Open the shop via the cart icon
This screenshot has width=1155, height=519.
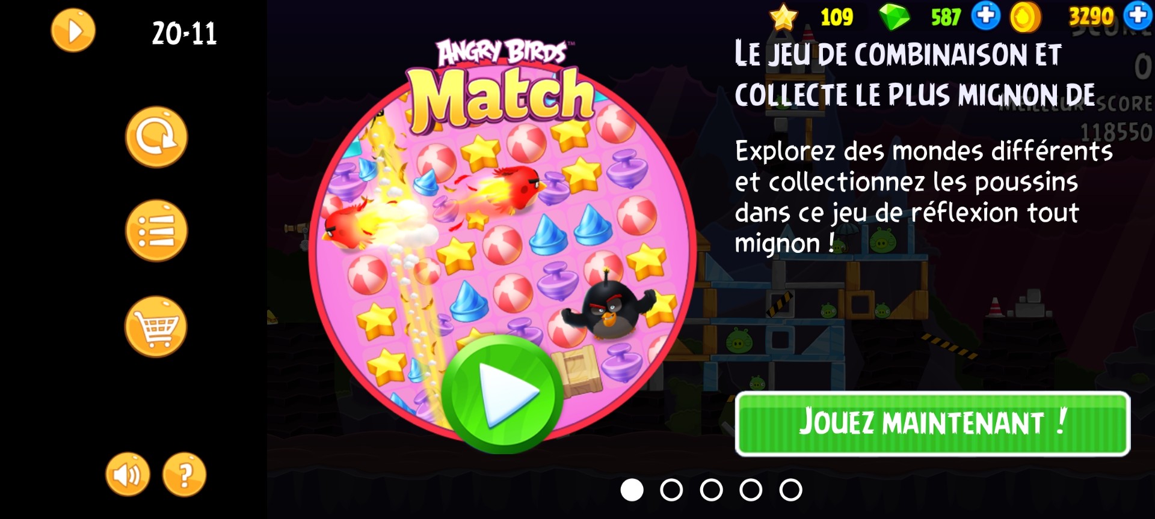pyautogui.click(x=156, y=327)
